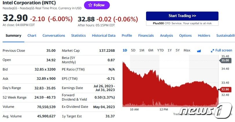View the Profile tab

tap(127, 36)
